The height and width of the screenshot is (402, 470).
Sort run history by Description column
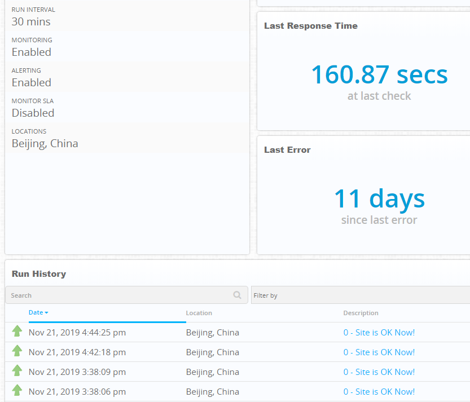coord(361,313)
